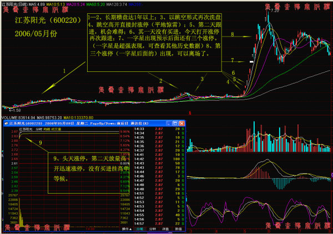Click the MA20:5.24 indicator label
The width and height of the screenshot is (333, 234).
coord(75,4)
